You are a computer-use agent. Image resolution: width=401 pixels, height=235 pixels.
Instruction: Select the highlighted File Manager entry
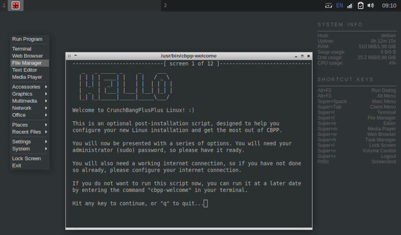[30, 63]
